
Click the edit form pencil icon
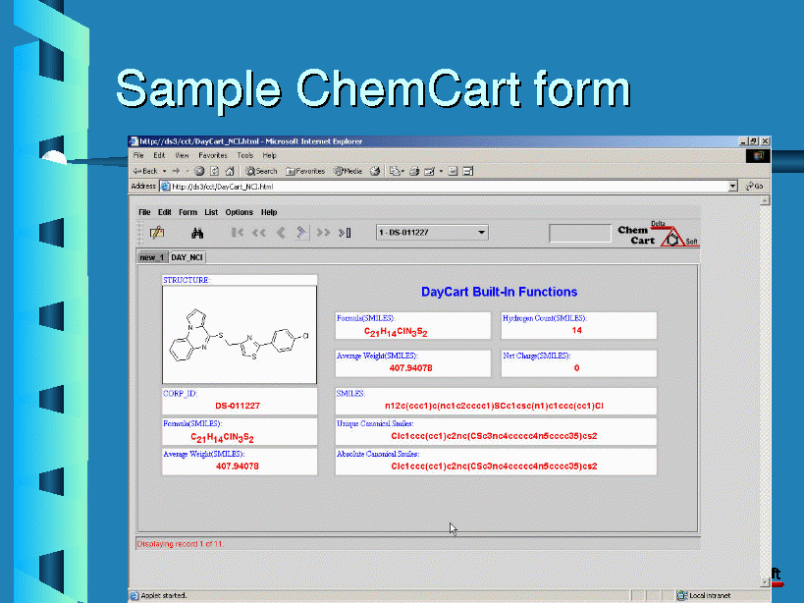click(157, 233)
